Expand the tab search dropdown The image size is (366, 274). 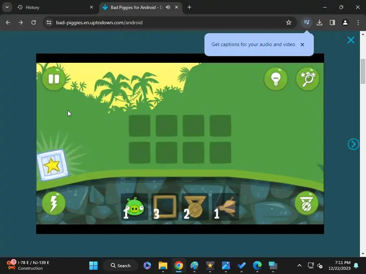[x=7, y=7]
